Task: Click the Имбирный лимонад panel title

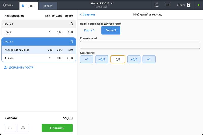Action: point(147,15)
